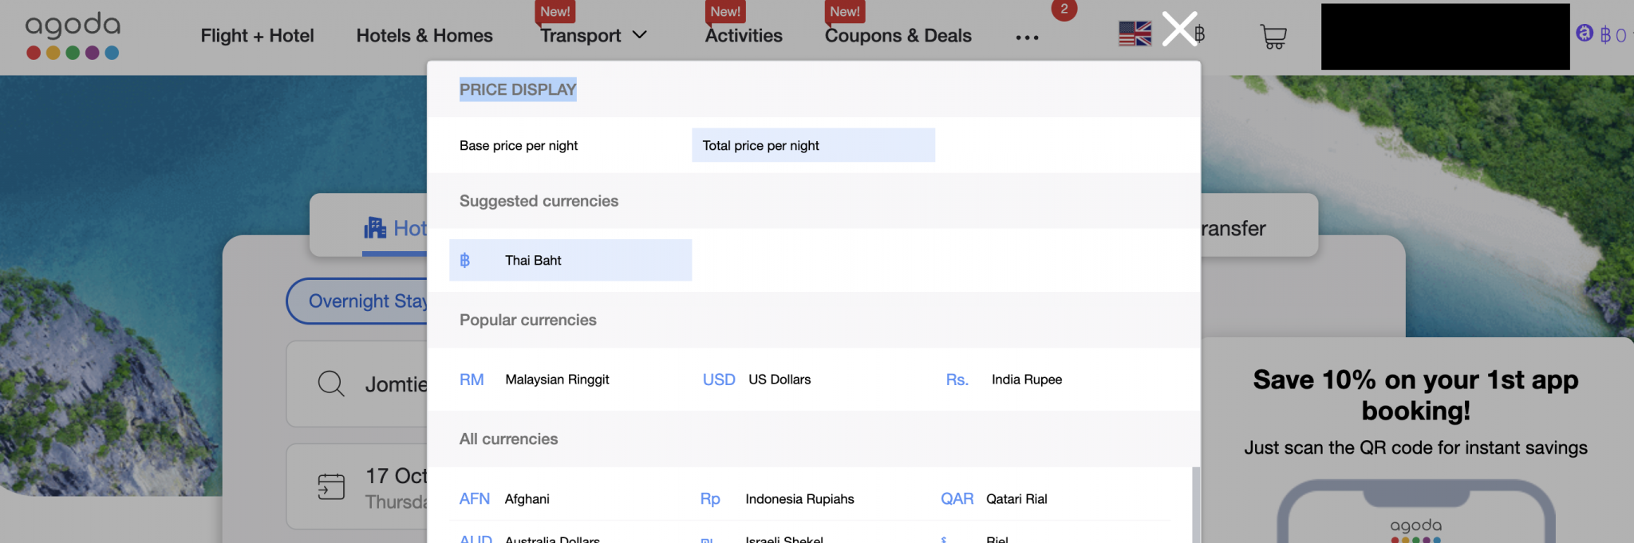The height and width of the screenshot is (543, 1634).
Task: Click the magnifier search icon
Action: [x=331, y=384]
